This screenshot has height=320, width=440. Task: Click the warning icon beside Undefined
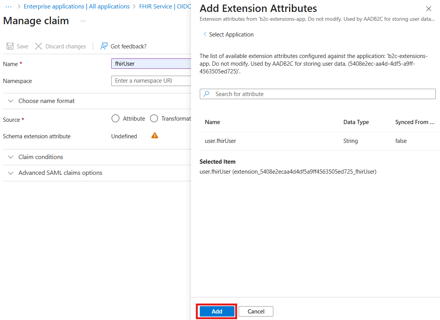[x=154, y=135]
